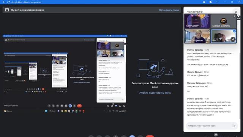Viewport: 243px width, 137px height.
Task: Click meeting info icon in shared preview
Action: (108, 106)
